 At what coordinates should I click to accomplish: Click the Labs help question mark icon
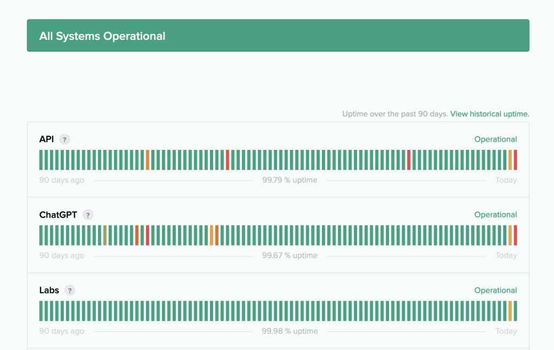[69, 290]
